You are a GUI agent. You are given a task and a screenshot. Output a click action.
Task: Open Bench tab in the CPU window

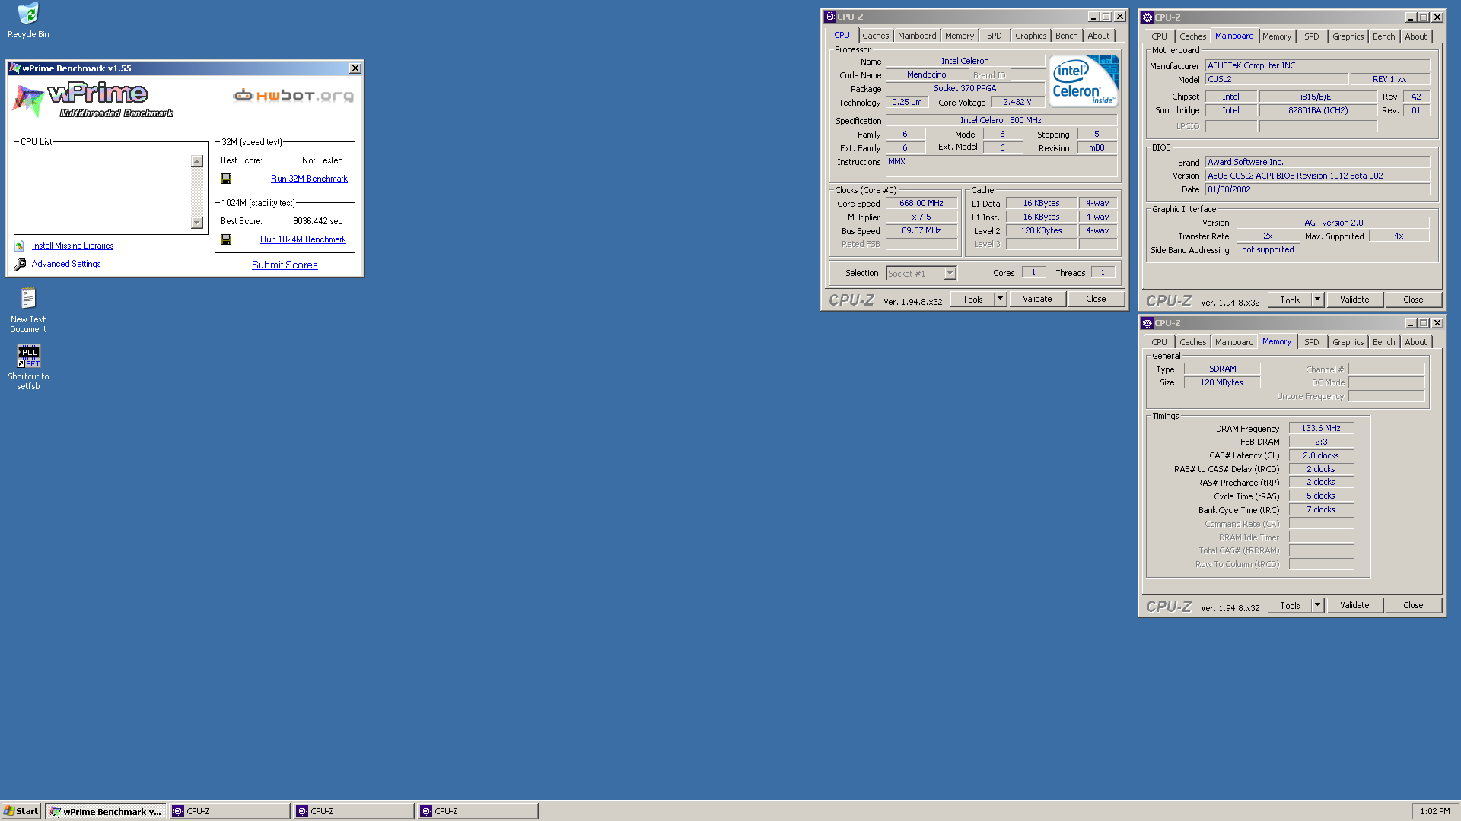pos(1067,36)
